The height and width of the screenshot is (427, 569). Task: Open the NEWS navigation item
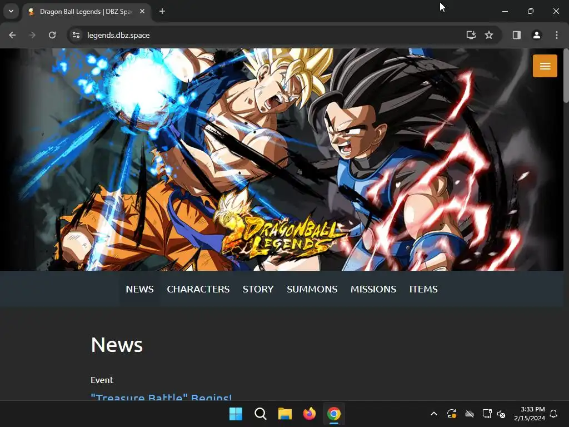[139, 289]
